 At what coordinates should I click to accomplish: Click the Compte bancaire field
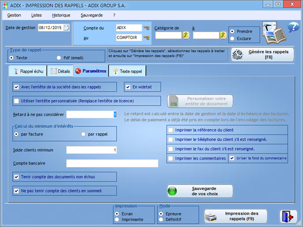pos(112,163)
